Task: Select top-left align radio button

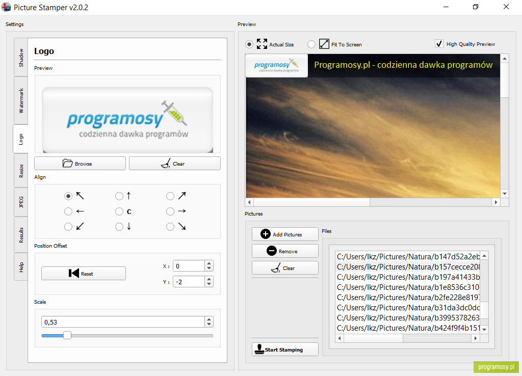Action: (x=68, y=196)
